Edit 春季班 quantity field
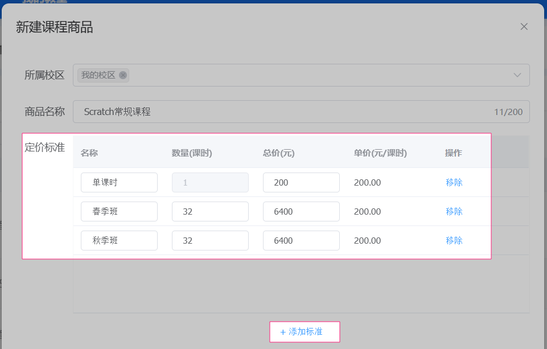The image size is (547, 349). (x=210, y=211)
